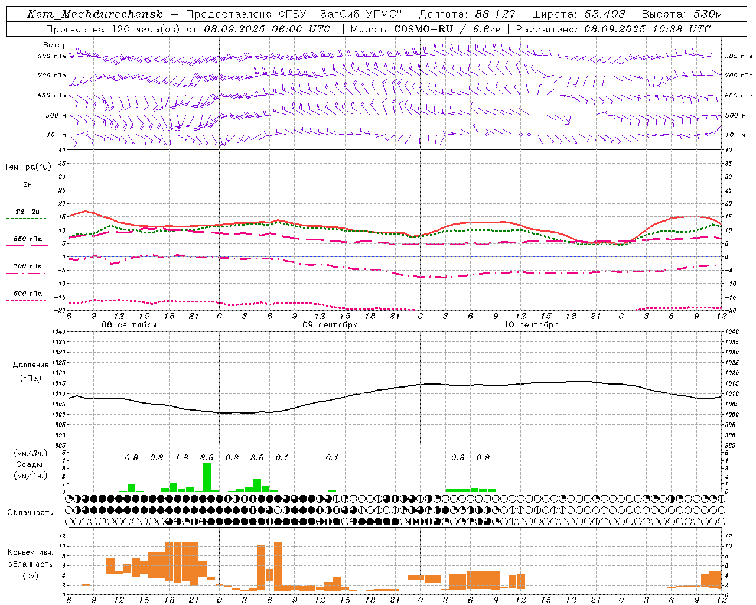Click the 700 гПа dash-dot legend line sample
756x605 pixels.
click(26, 273)
